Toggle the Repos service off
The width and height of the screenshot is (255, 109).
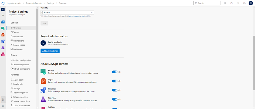pos(115,81)
